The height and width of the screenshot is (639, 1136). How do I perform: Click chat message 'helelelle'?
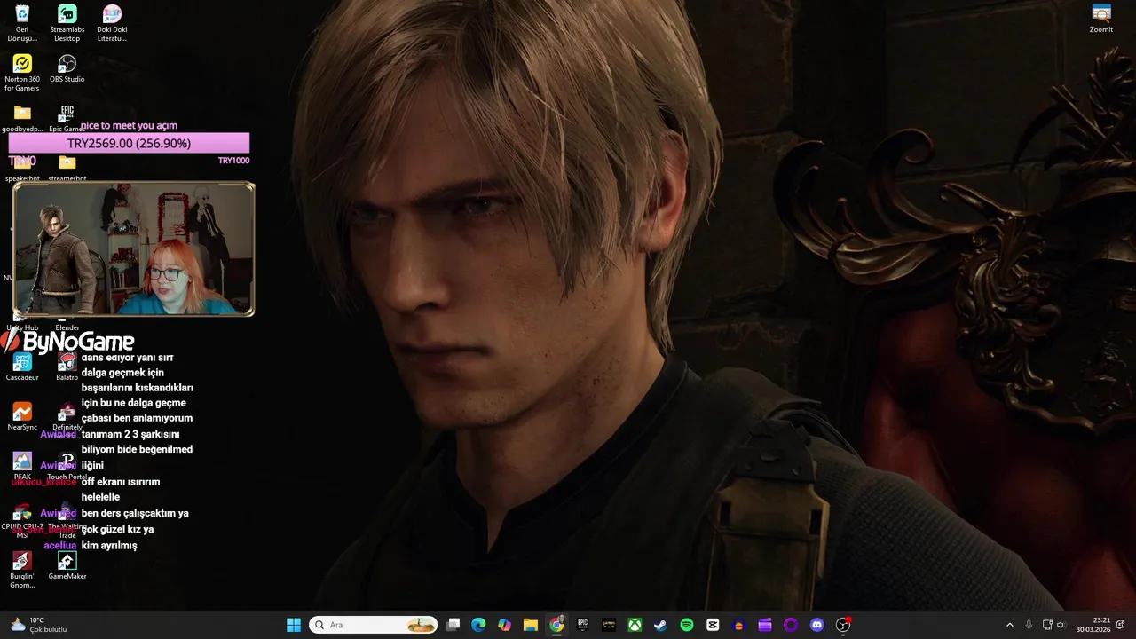click(100, 497)
